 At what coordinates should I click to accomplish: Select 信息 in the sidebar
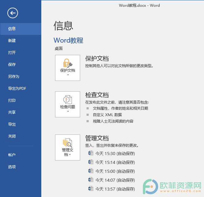pyautogui.click(x=21, y=29)
